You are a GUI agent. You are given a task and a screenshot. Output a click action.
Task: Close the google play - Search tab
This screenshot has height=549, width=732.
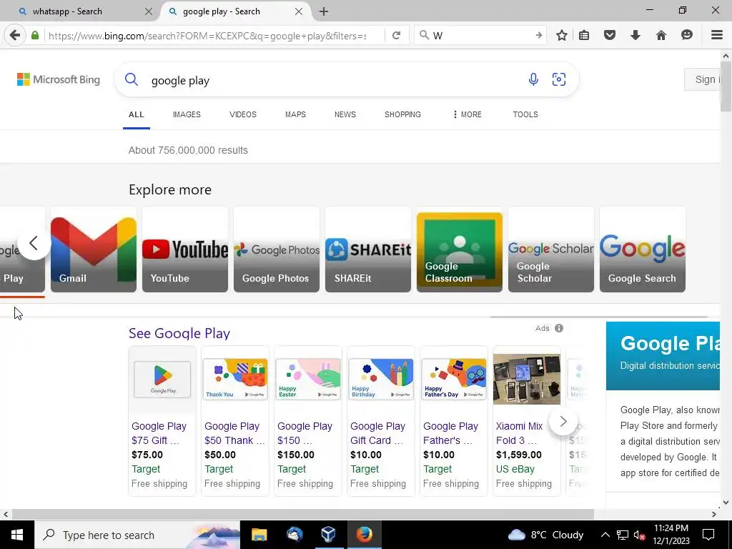(x=299, y=11)
